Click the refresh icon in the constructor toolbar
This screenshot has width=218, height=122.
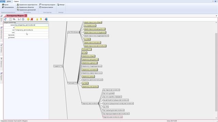click(5, 19)
